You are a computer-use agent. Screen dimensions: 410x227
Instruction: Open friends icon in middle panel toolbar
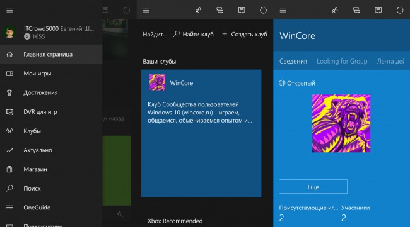198,10
